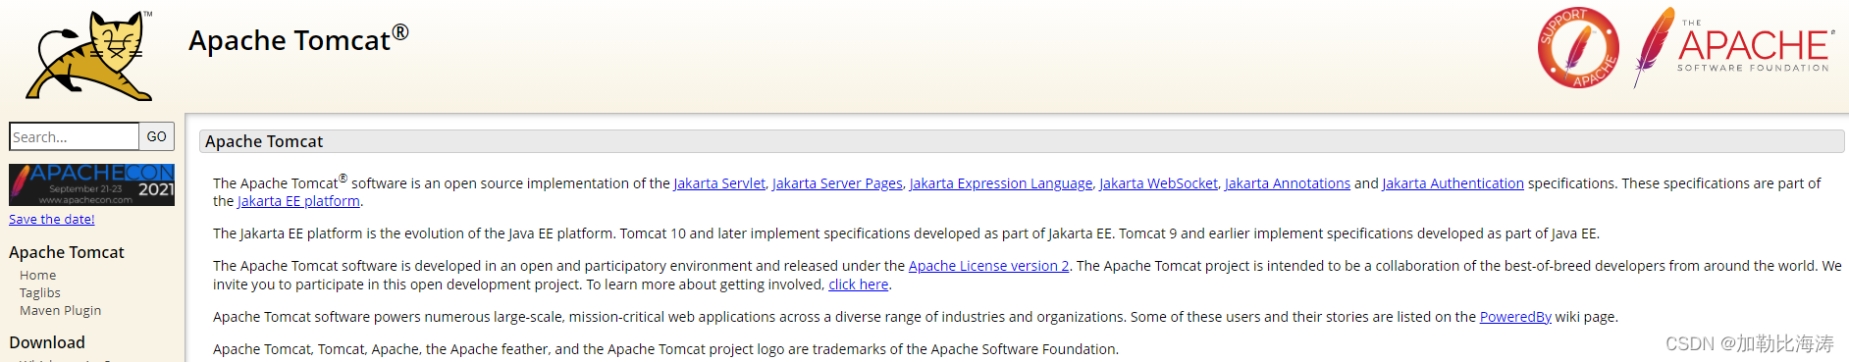Follow the click here link
Viewport: 1849px width, 362px height.
click(x=859, y=284)
